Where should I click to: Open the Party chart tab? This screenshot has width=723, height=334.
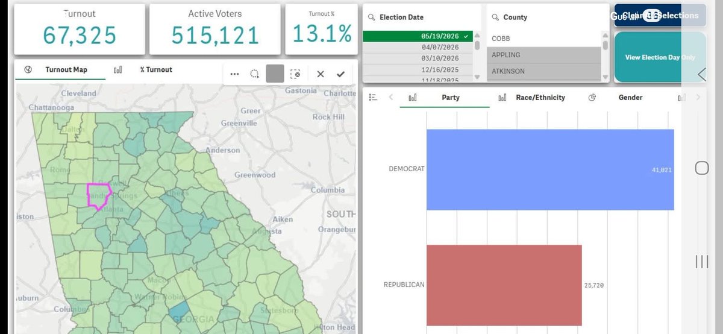(x=451, y=98)
